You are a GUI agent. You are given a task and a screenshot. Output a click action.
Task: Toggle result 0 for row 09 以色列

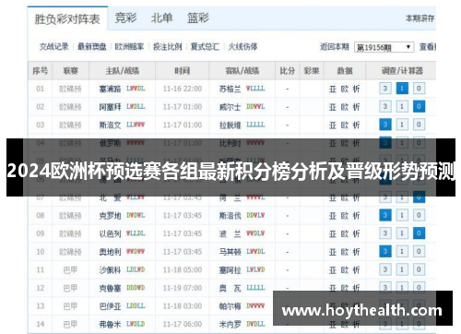click(x=419, y=233)
